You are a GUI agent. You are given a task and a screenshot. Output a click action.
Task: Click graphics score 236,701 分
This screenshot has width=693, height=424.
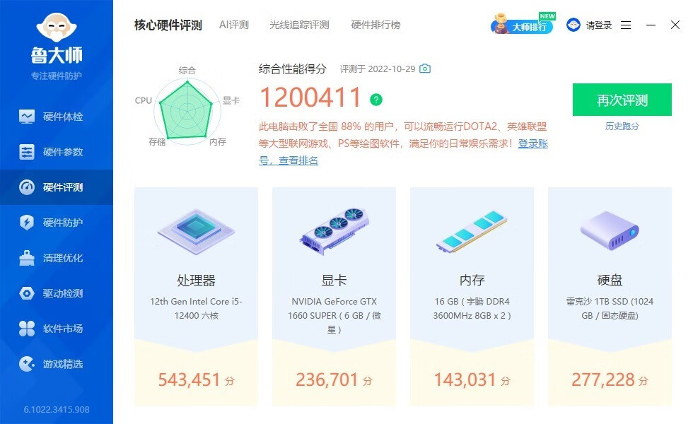click(x=334, y=380)
